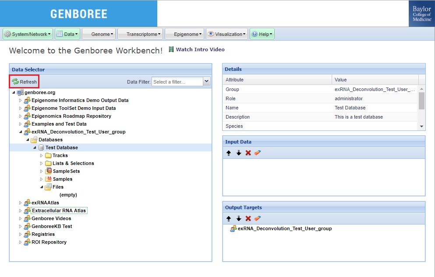Open the Data Filter dropdown arrow
The image size is (435, 277).
(207, 81)
